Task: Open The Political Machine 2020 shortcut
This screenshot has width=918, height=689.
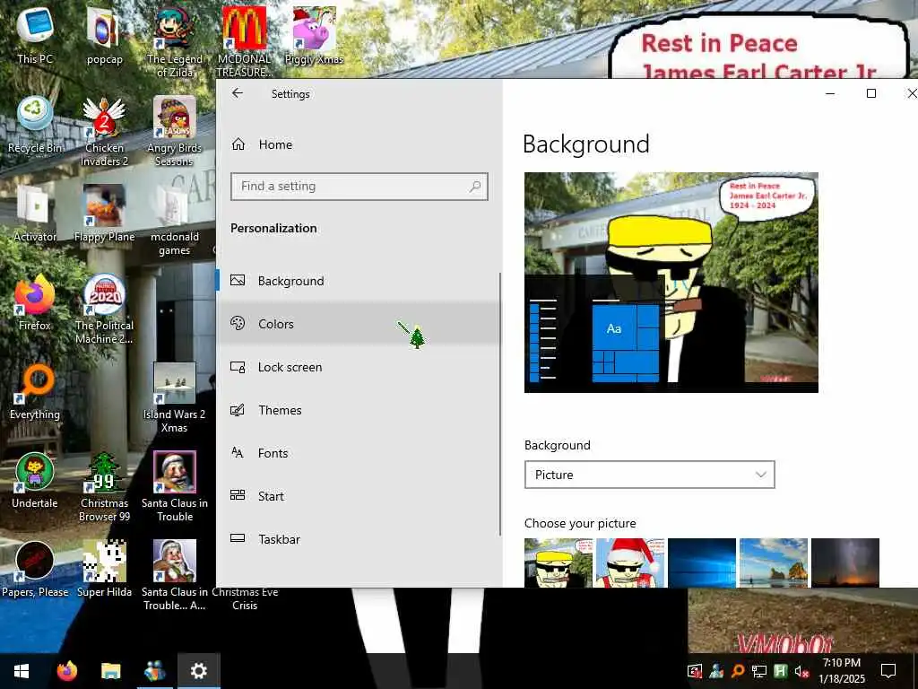Action: [104, 310]
